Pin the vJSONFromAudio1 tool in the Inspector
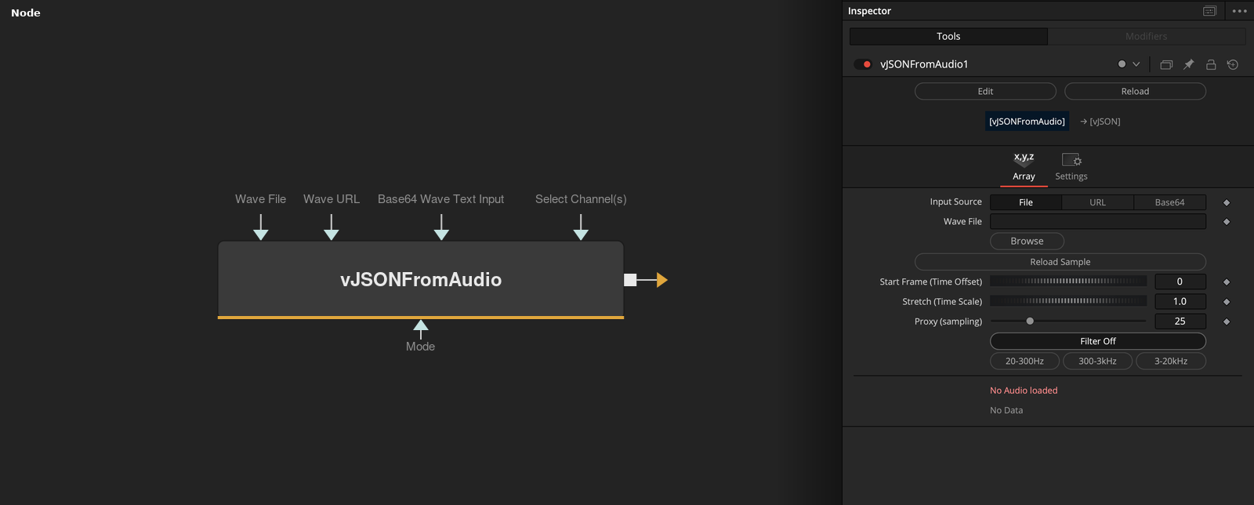Screen dimensions: 1254x505 (x=1188, y=64)
